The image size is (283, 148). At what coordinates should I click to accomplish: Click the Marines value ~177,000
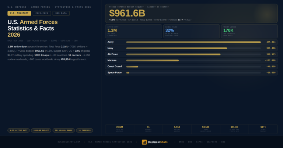[x=270, y=61]
